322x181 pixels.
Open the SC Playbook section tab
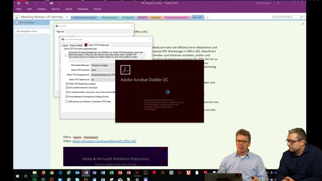[x=128, y=18]
